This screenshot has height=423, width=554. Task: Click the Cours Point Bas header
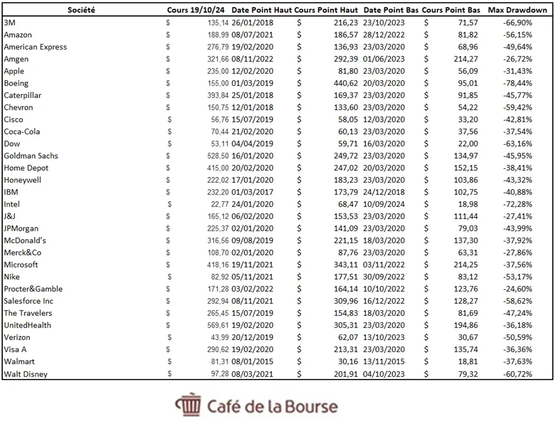(x=451, y=10)
